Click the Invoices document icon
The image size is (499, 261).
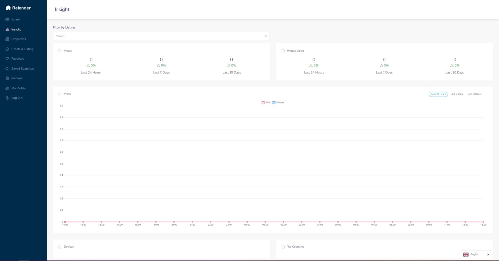tap(7, 78)
